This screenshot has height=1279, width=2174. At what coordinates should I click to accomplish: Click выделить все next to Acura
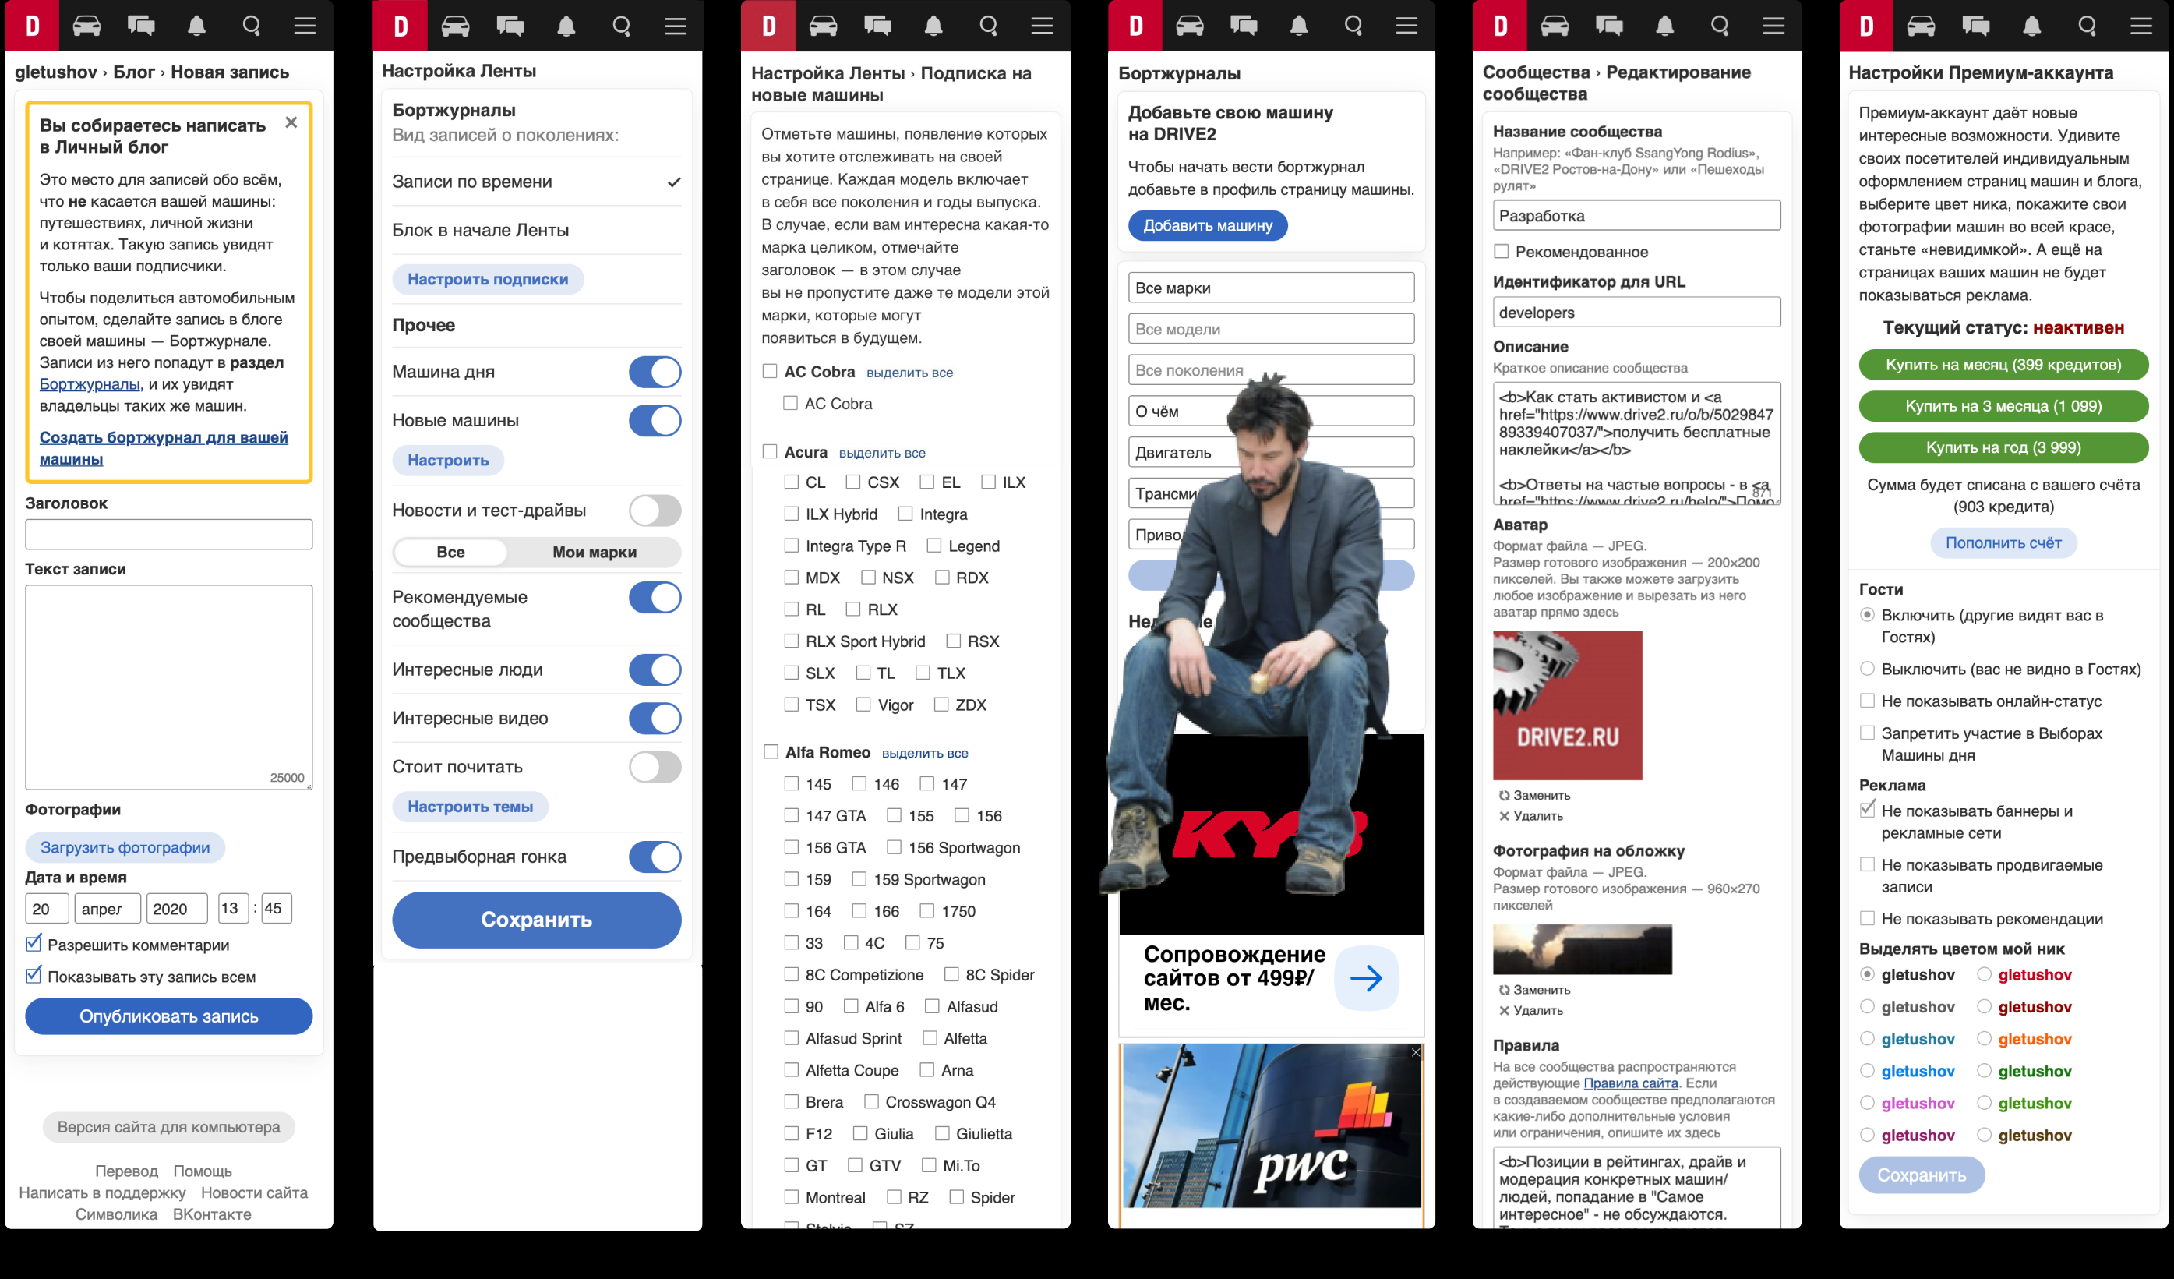(x=882, y=453)
